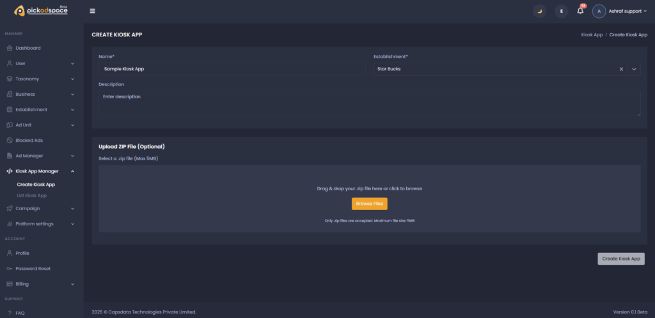Click the hamburger menu icon
655x318 pixels.
click(93, 11)
